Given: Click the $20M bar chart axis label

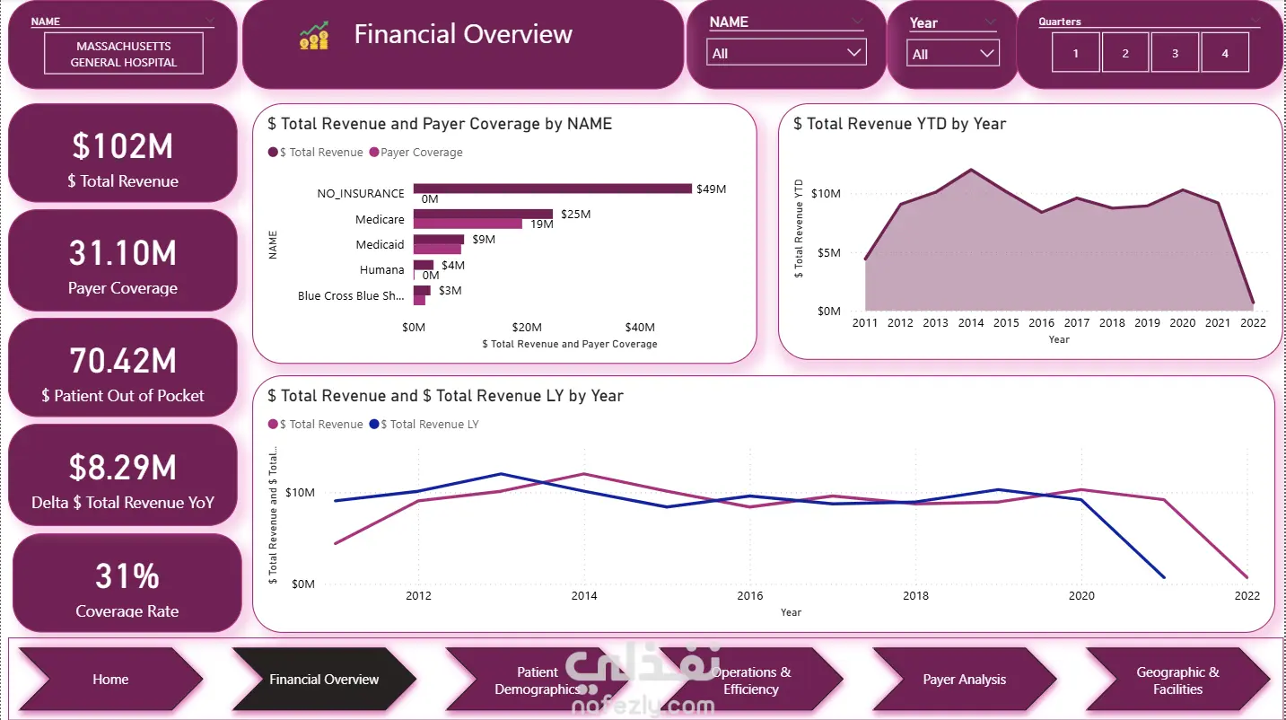Looking at the screenshot, I should click(527, 328).
